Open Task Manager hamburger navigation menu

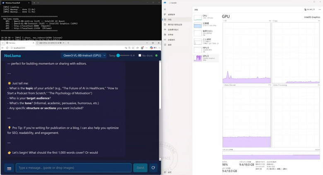(165, 9)
